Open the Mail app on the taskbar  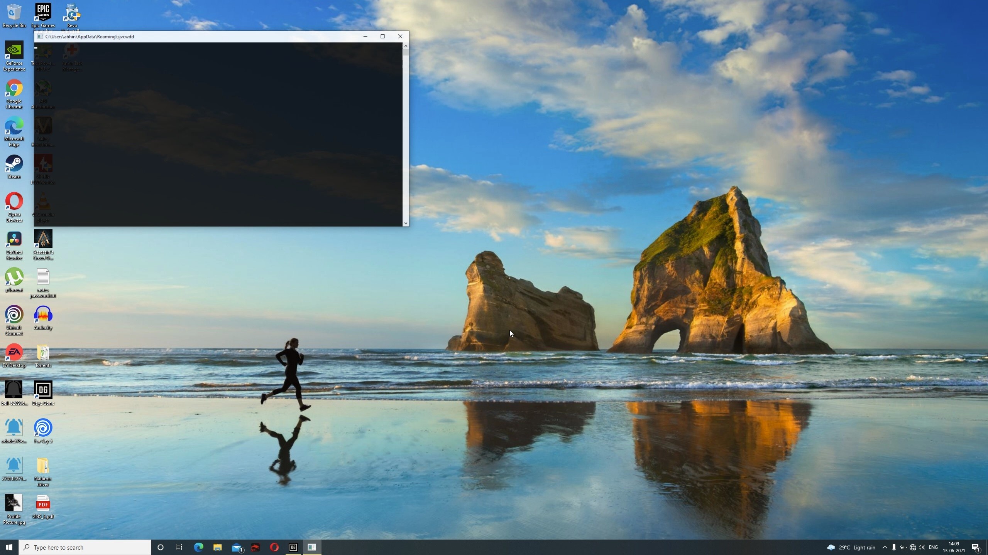click(x=237, y=547)
